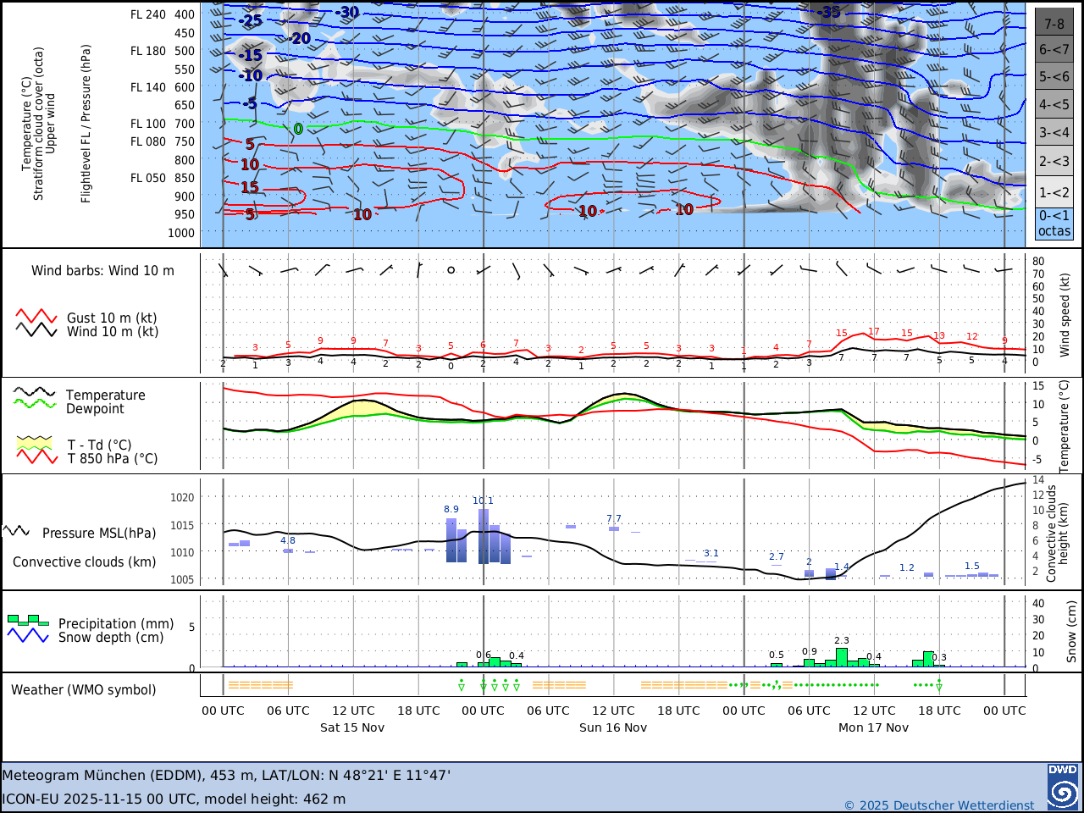Click the Snow depth (cm) legend label
The width and height of the screenshot is (1084, 813).
click(111, 638)
